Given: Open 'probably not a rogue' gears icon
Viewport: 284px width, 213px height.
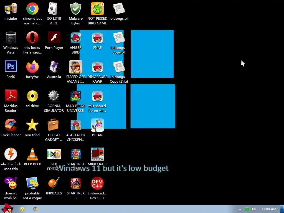Looking at the screenshot, I should click(32, 183).
